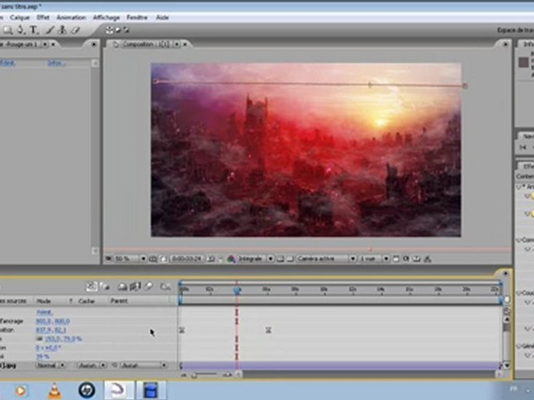Click the Parent column header
The height and width of the screenshot is (400, 534).
click(x=119, y=301)
